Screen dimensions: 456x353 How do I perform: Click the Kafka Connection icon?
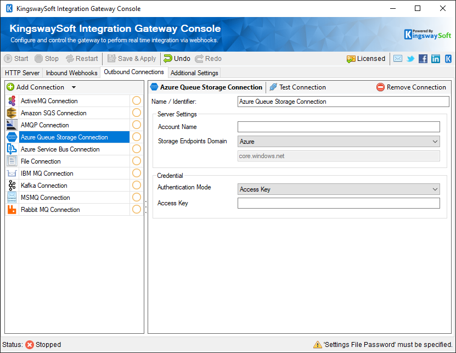click(12, 186)
